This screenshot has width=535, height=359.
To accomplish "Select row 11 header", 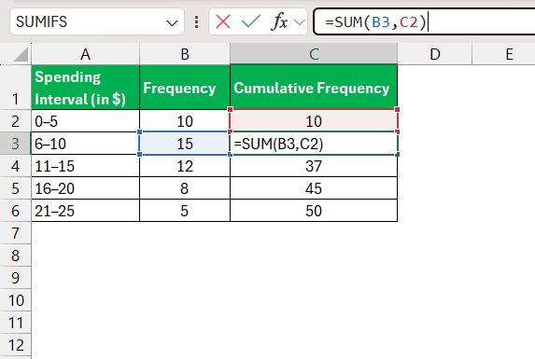I will tap(15, 323).
